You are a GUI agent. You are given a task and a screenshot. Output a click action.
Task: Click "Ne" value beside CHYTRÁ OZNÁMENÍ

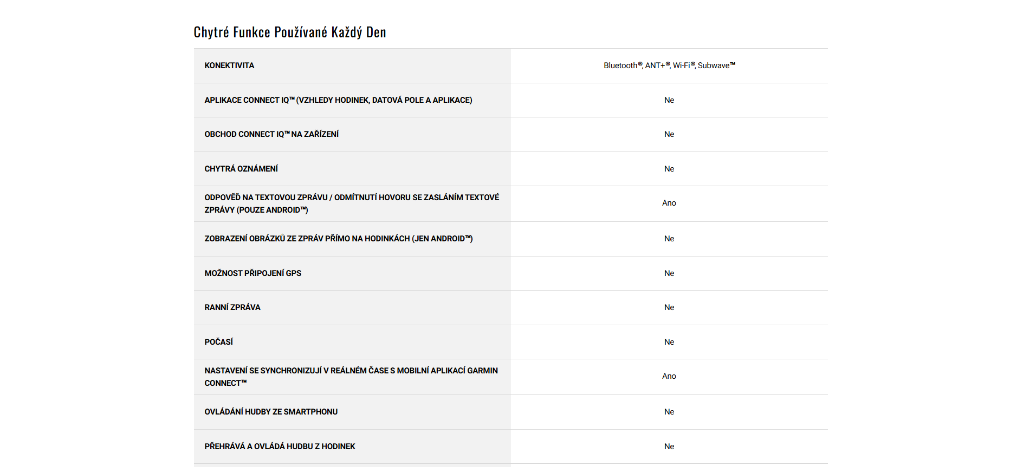tap(669, 169)
